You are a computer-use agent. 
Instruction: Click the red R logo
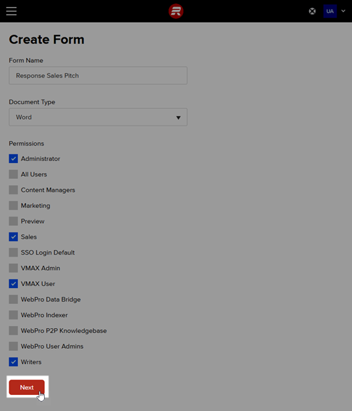tap(176, 11)
